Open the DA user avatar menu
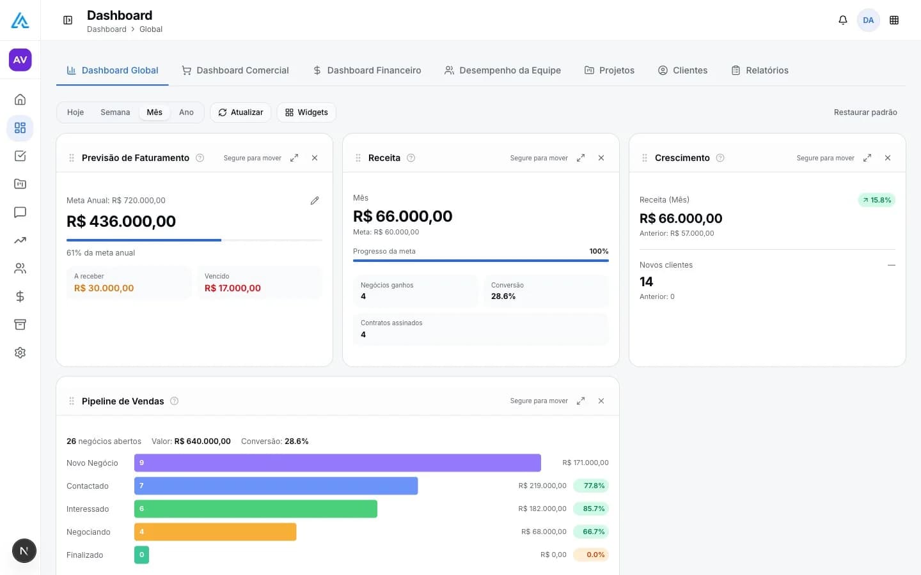This screenshot has width=921, height=575. click(x=869, y=20)
